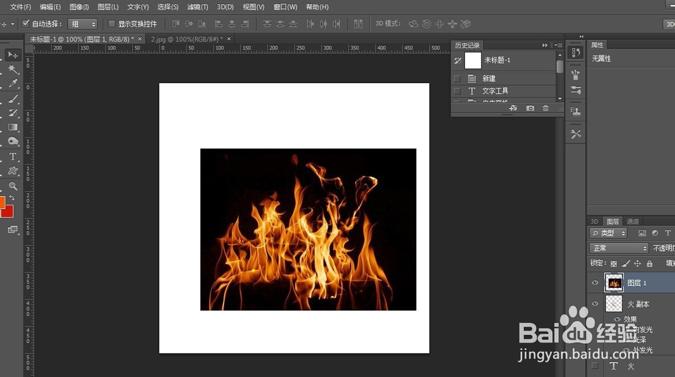
Task: Delete current history state with the trash icon
Action: tap(545, 108)
